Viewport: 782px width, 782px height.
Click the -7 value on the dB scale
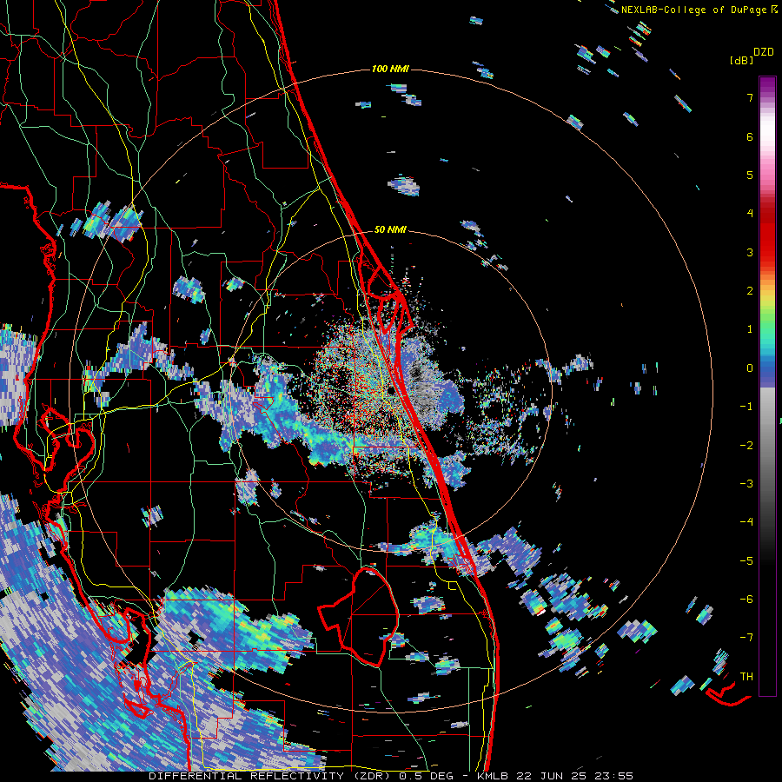[x=746, y=638]
